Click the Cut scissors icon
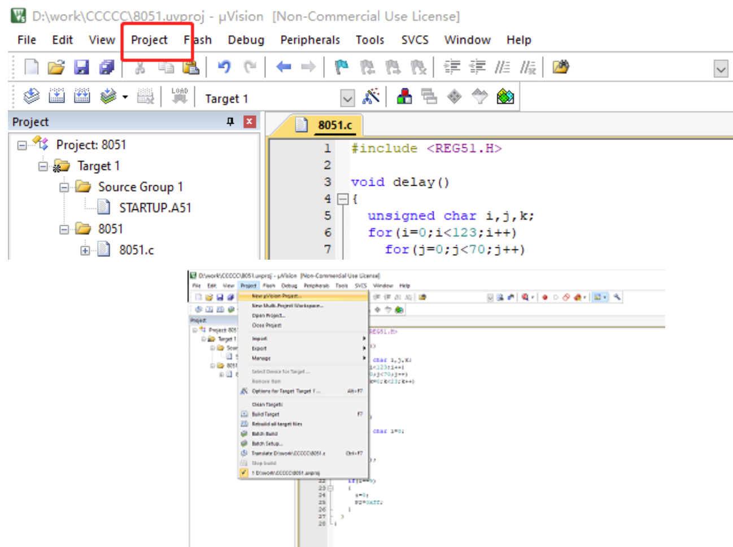This screenshot has height=547, width=733. pos(140,67)
